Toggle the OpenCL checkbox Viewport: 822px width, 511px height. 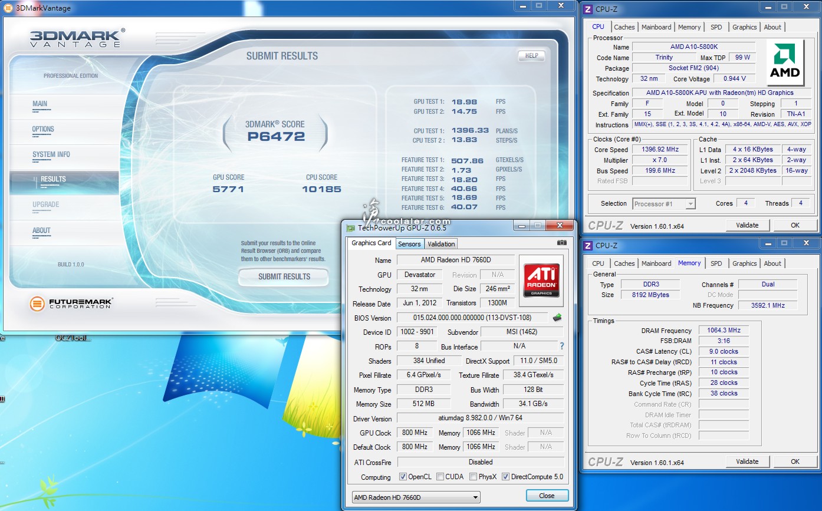click(x=403, y=477)
